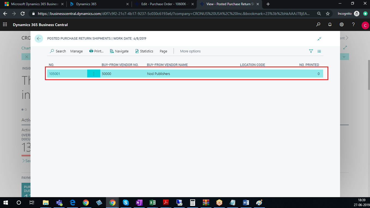Screen dimensions: 370x208
Task: Open Adobe Acrobat from the taskbar
Action: coord(166,203)
